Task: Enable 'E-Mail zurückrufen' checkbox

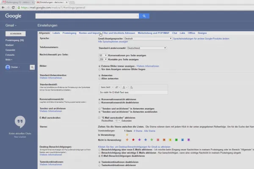Action: click(x=99, y=117)
